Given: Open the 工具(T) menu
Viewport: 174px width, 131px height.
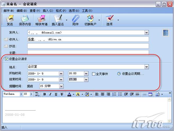Looking at the screenshot, I should pos(87,11).
